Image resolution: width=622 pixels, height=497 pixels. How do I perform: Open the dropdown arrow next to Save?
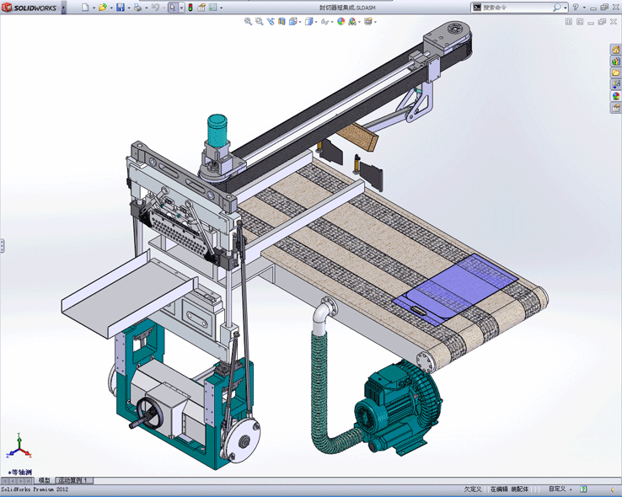coord(129,8)
